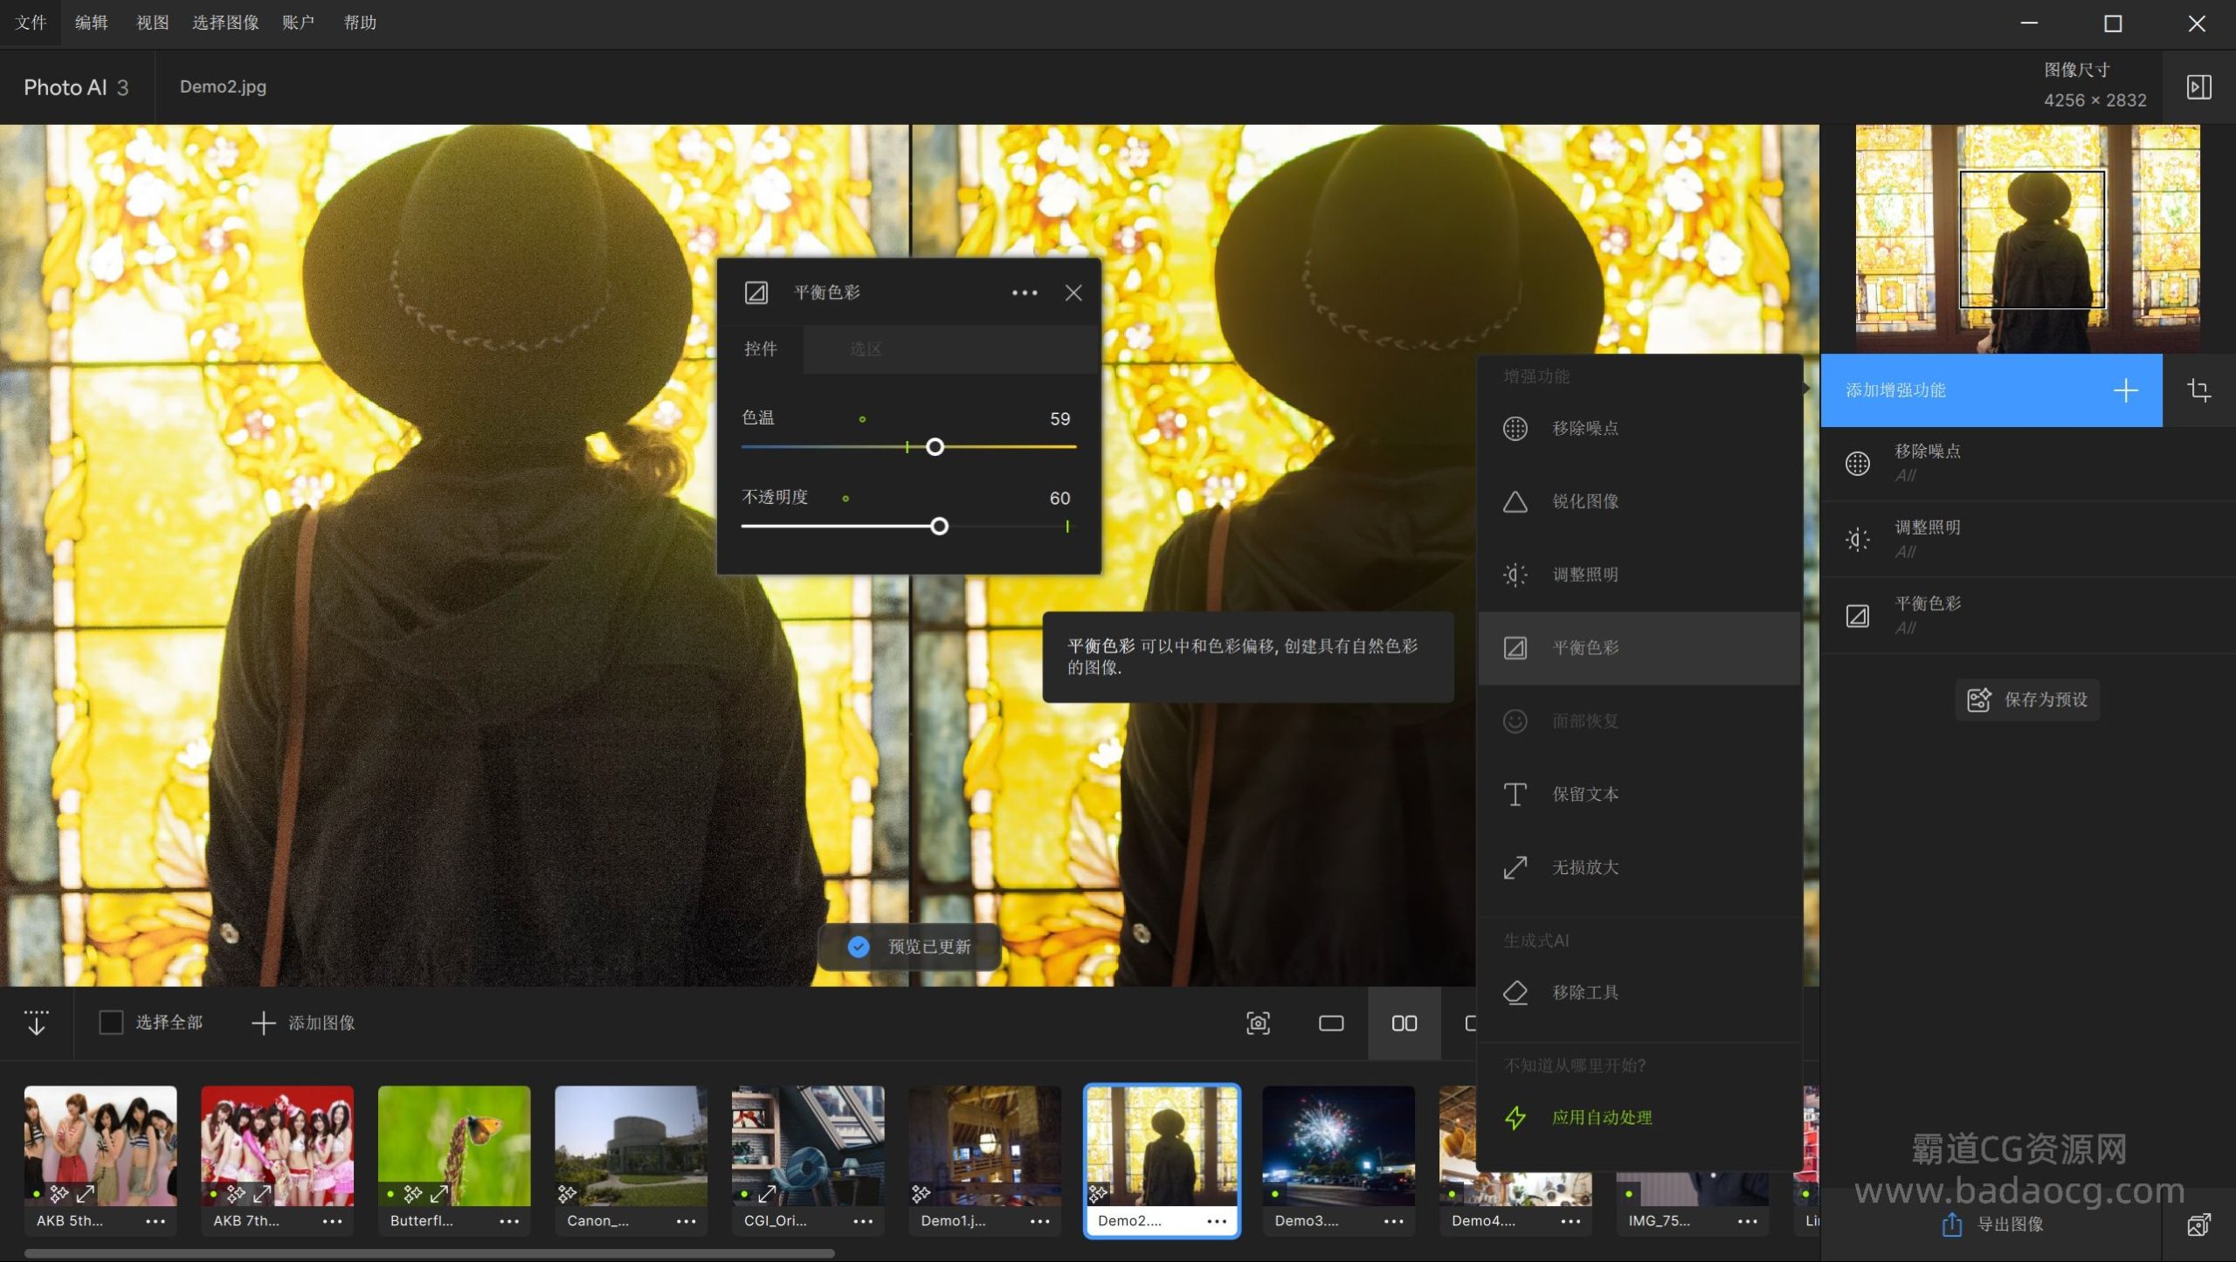Click the 不透明度 value 60

pyautogui.click(x=1059, y=498)
